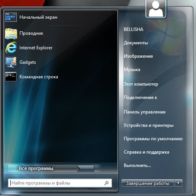
Task: Select the Командная строка label
Action: point(39,77)
